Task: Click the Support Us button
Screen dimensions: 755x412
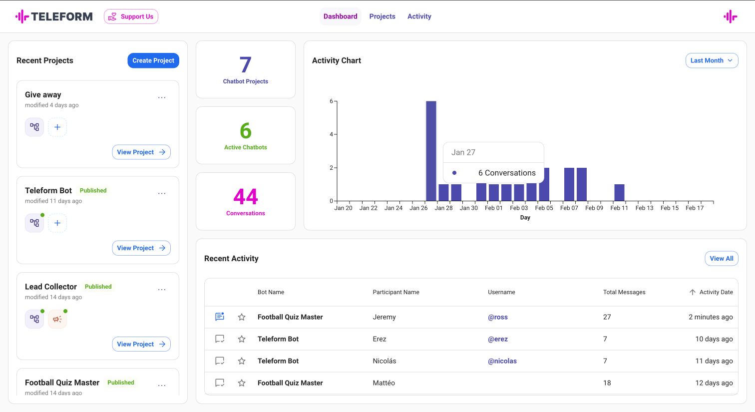Action: (131, 16)
